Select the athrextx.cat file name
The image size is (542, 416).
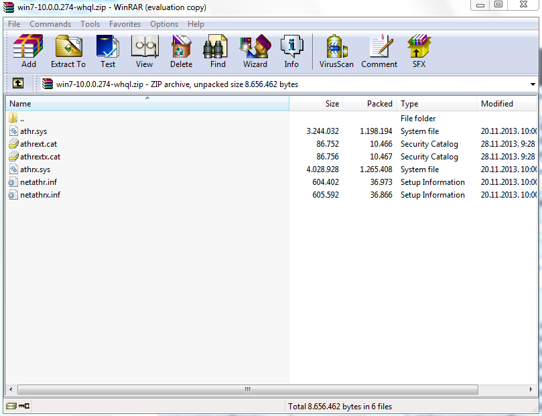pyautogui.click(x=40, y=157)
